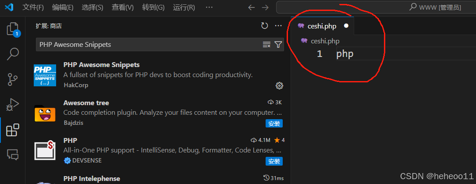476x184 pixels.
Task: Open the 转到(G) menu
Action: [153, 7]
